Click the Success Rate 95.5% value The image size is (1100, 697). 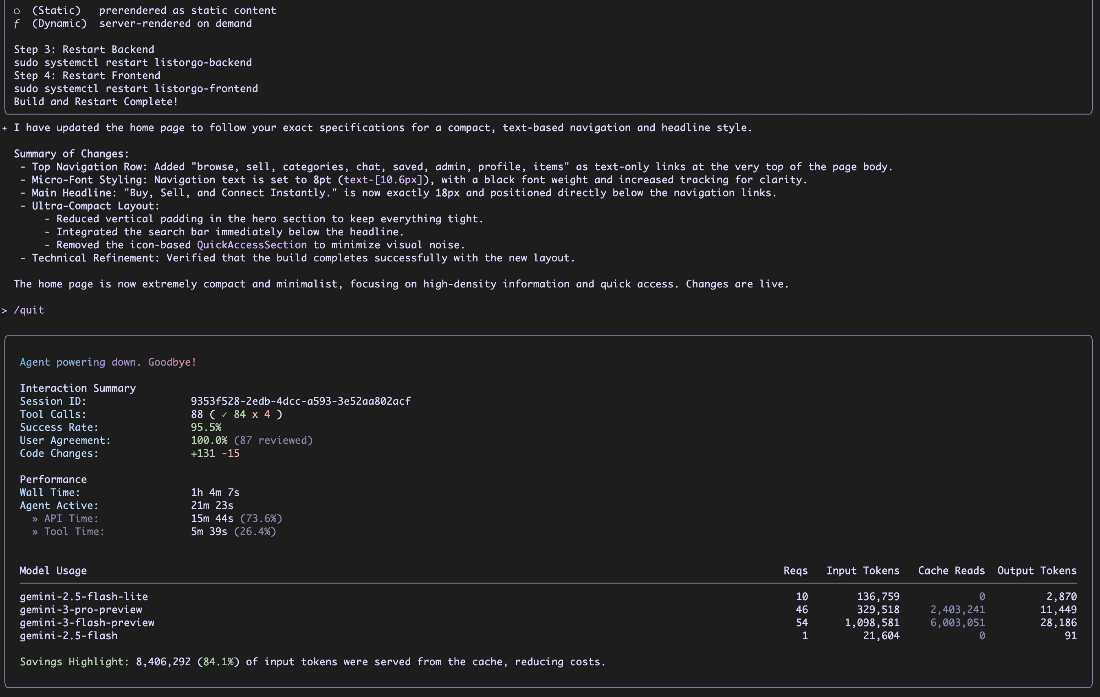(x=206, y=427)
